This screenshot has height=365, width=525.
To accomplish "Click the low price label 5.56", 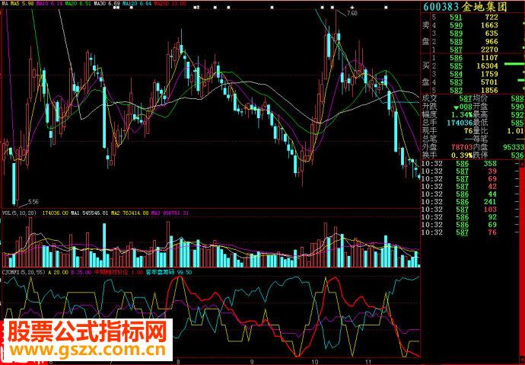I will [33, 202].
